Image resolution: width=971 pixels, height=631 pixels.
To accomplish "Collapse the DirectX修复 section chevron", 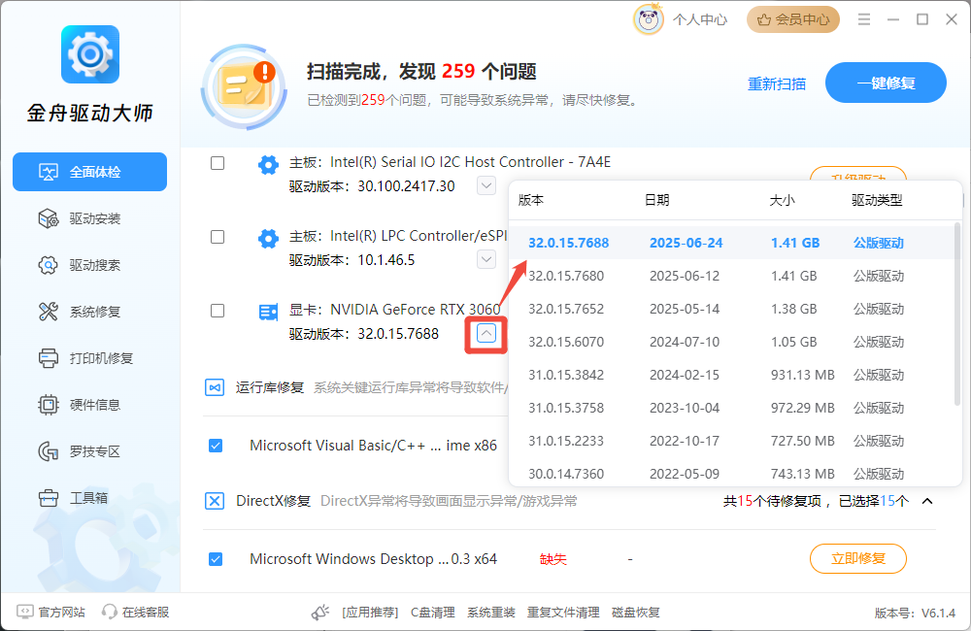I will pyautogui.click(x=927, y=501).
